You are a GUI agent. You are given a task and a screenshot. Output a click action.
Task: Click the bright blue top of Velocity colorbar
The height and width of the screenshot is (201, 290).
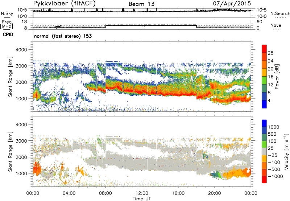click(x=264, y=123)
